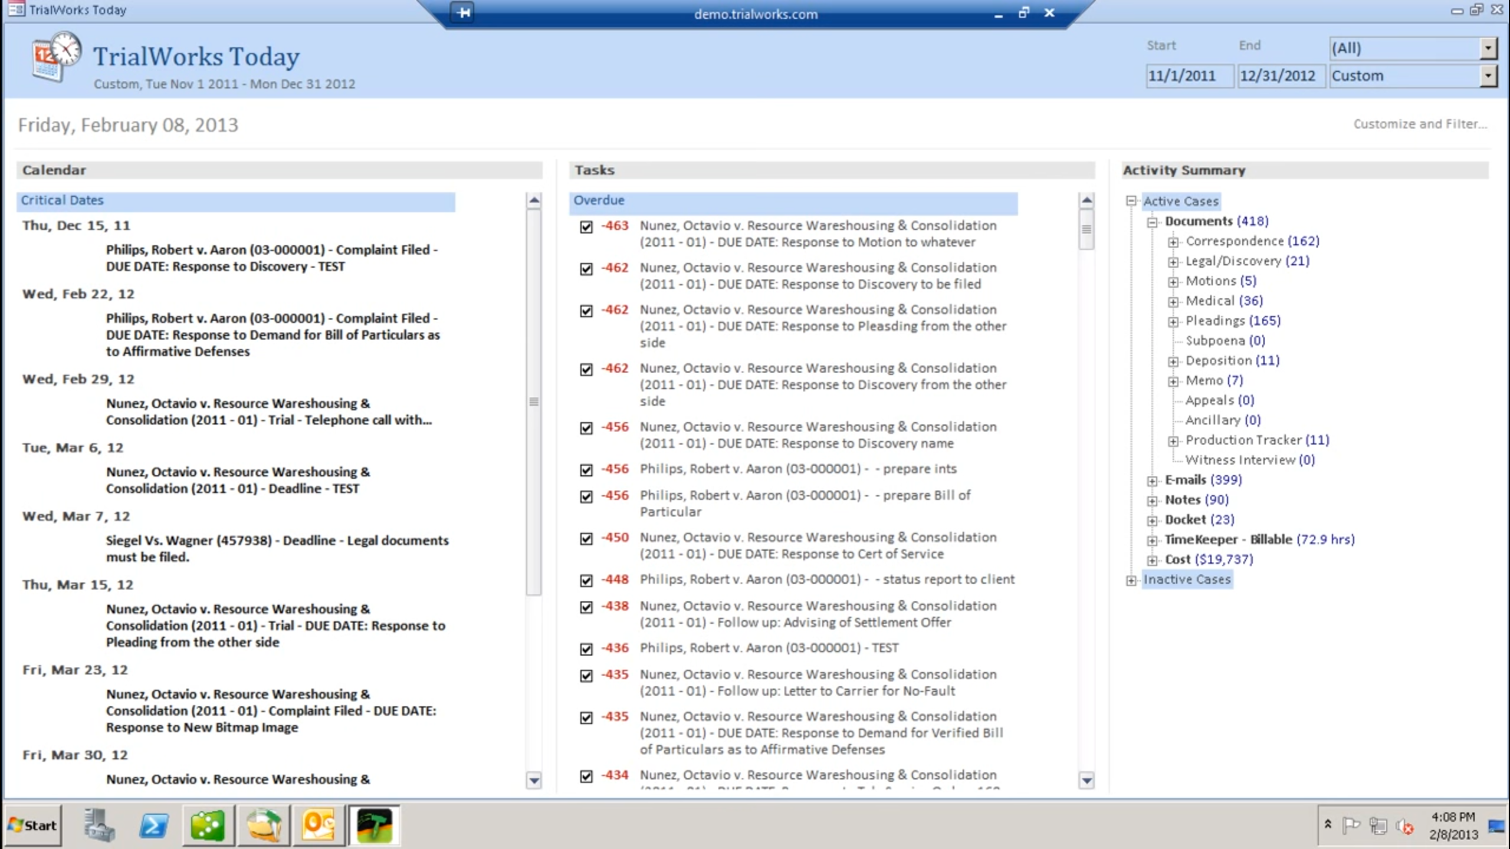The width and height of the screenshot is (1510, 849).
Task: Open Notes (90) in Activity Summary
Action: [1197, 499]
